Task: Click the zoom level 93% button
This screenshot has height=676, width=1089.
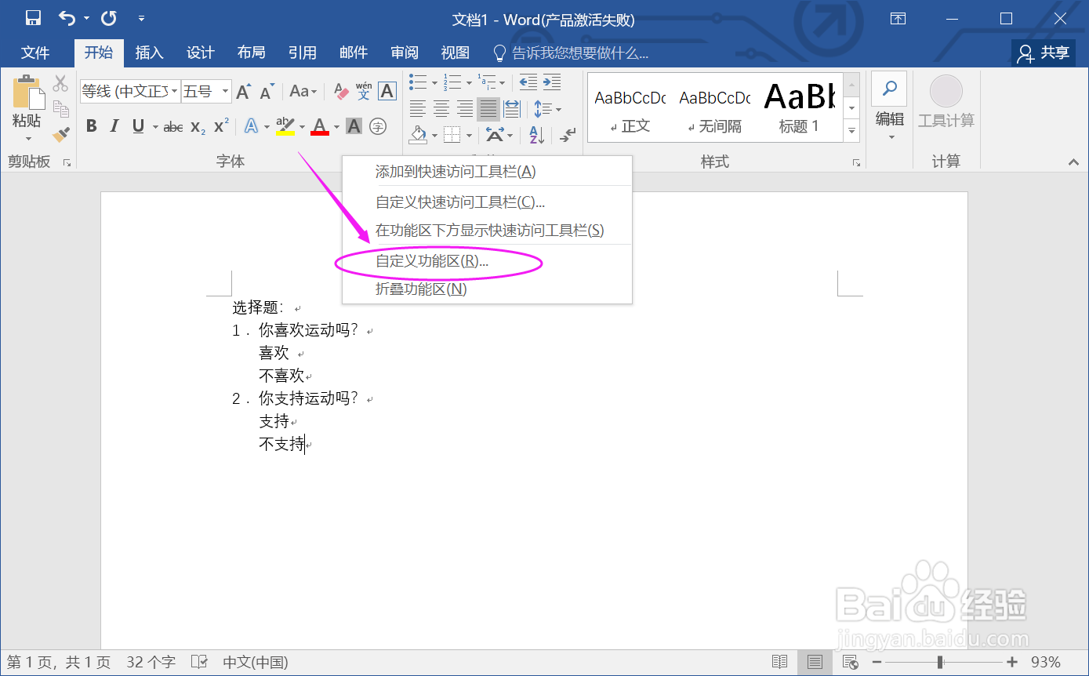Action: click(x=1045, y=662)
